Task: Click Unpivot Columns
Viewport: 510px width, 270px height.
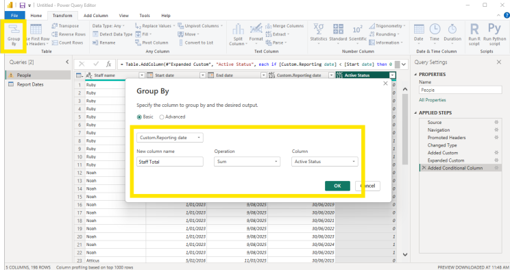Action: pos(200,26)
